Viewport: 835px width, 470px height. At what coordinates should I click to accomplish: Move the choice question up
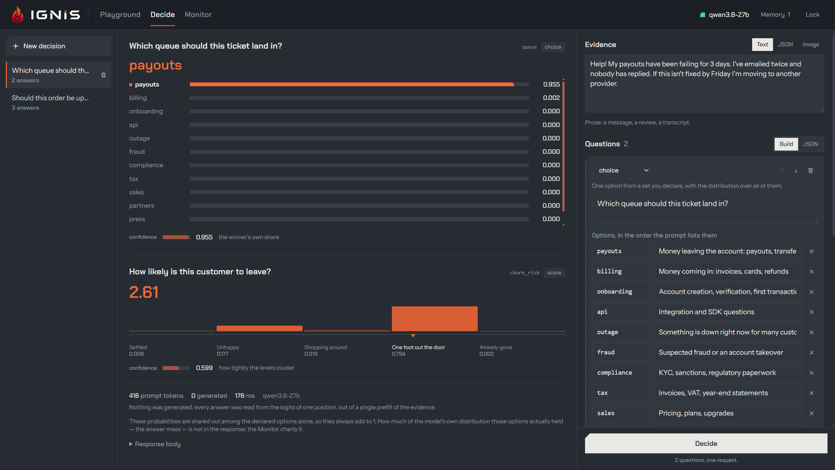(x=782, y=170)
